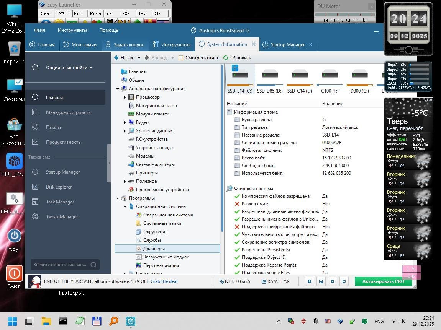
Task: Switch to the Главная tab
Action: click(x=42, y=45)
